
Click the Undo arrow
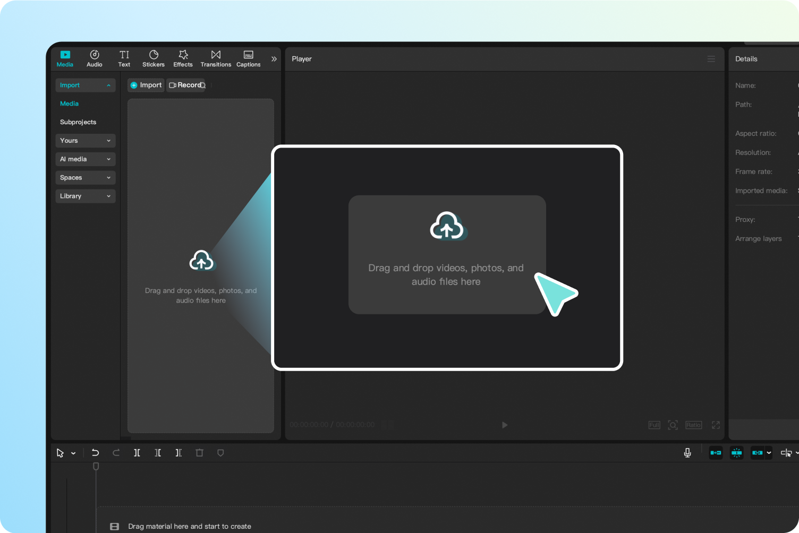tap(95, 453)
